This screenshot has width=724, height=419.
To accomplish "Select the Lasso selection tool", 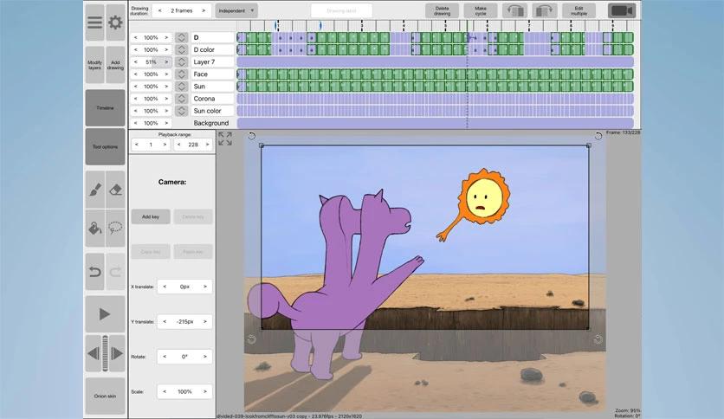I will click(x=115, y=229).
